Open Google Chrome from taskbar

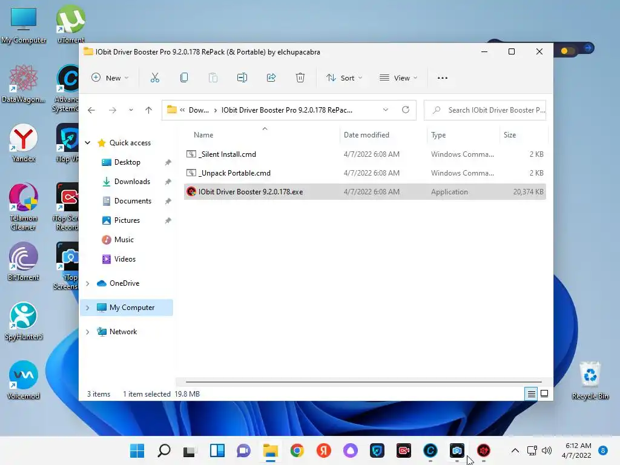297,450
